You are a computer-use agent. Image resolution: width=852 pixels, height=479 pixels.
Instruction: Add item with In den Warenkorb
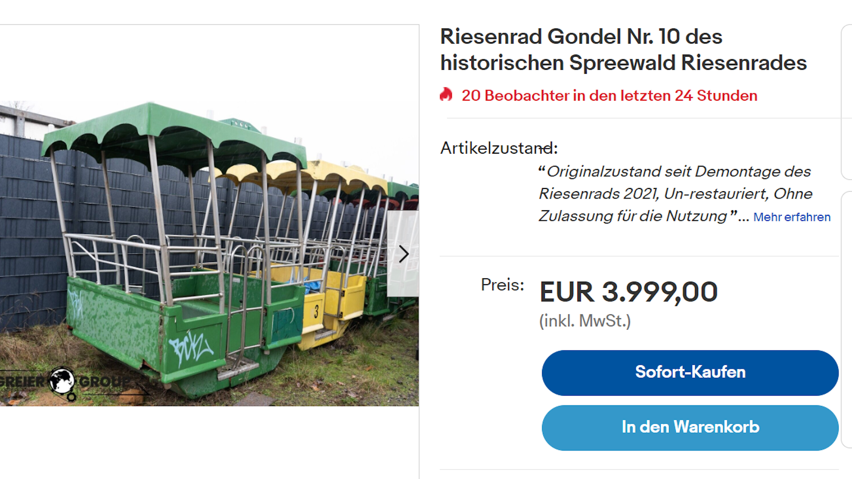pyautogui.click(x=690, y=427)
